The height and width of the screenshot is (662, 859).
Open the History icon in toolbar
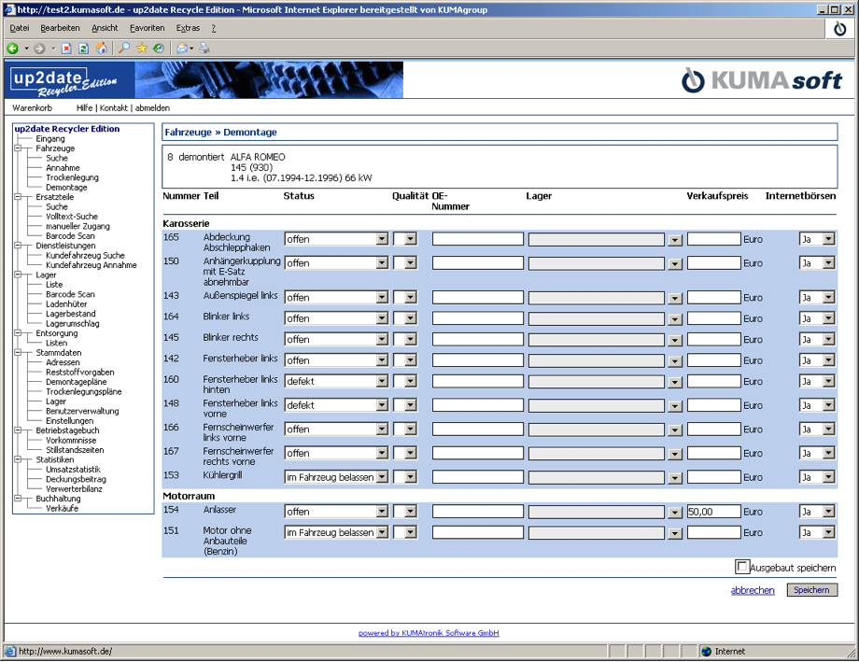point(159,49)
